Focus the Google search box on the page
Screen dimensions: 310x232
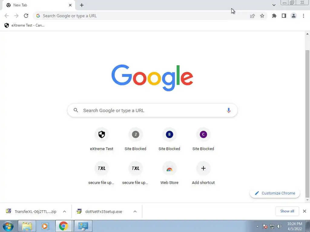point(152,110)
